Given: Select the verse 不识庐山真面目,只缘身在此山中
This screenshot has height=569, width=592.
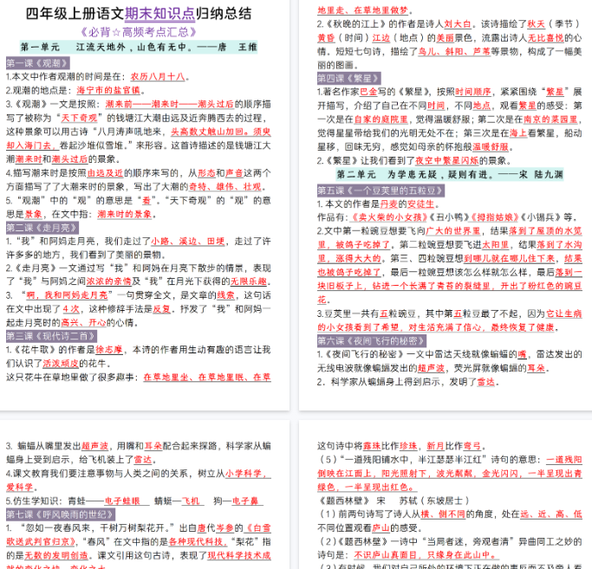Looking at the screenshot, I should click(x=425, y=555).
